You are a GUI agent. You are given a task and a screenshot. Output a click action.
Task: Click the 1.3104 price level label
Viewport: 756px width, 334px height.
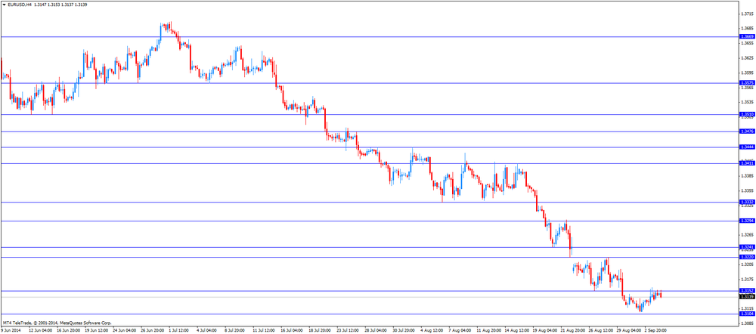click(x=746, y=314)
